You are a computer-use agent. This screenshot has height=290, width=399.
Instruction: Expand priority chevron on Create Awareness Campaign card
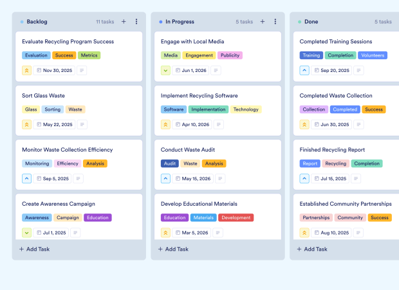(x=27, y=232)
